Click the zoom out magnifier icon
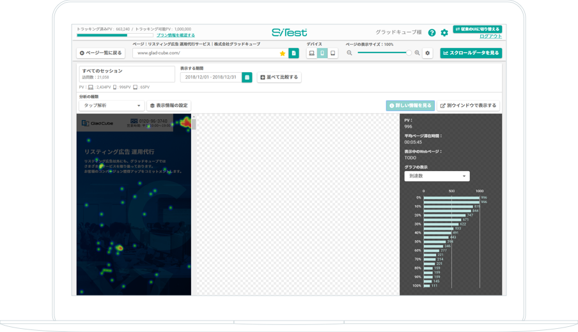Image resolution: width=578 pixels, height=332 pixels. click(350, 54)
